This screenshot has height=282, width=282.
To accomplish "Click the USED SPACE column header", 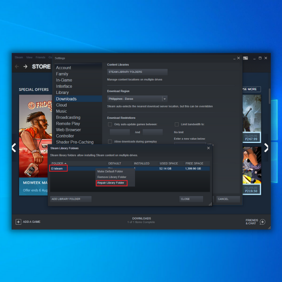I will click(x=169, y=163).
